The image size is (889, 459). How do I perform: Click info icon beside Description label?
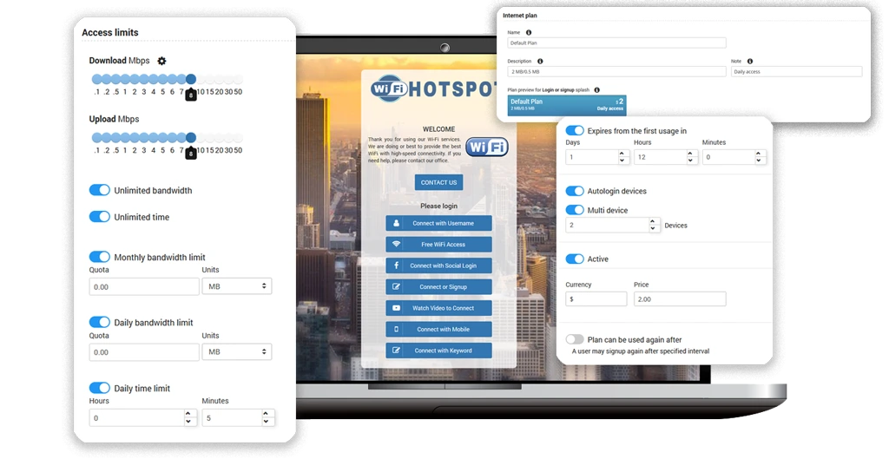540,62
